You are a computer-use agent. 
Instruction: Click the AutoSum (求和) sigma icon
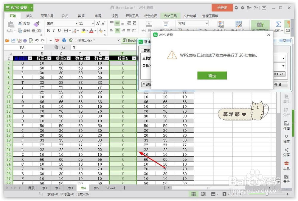(278, 24)
